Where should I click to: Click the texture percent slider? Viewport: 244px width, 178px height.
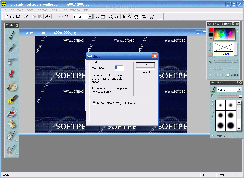[226, 62]
